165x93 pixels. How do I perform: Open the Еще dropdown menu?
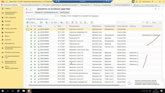(154, 22)
